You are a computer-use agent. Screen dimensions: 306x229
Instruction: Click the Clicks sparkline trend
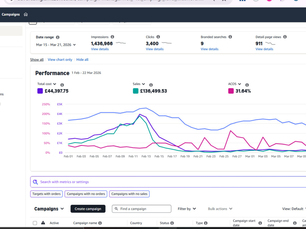(167, 43)
